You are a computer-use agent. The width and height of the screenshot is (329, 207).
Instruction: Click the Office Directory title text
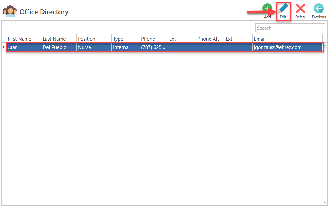tap(44, 12)
